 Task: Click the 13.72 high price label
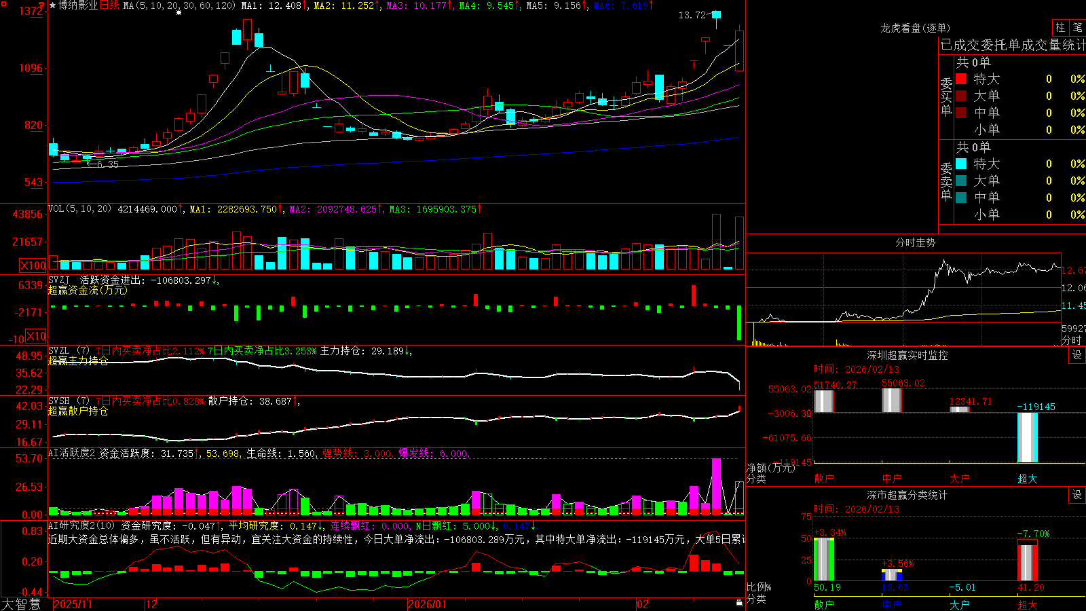click(692, 15)
